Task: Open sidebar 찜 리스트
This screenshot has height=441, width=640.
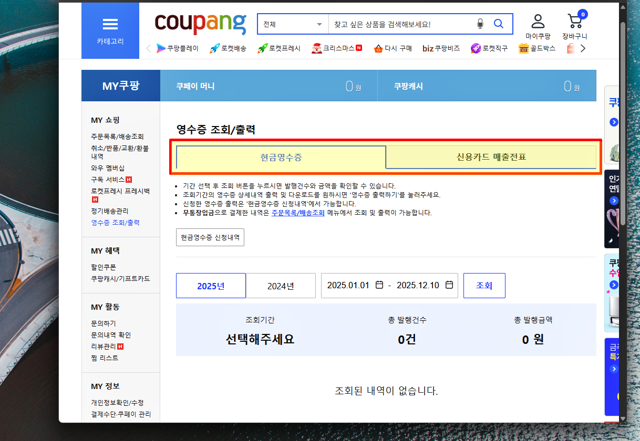Action: point(105,358)
